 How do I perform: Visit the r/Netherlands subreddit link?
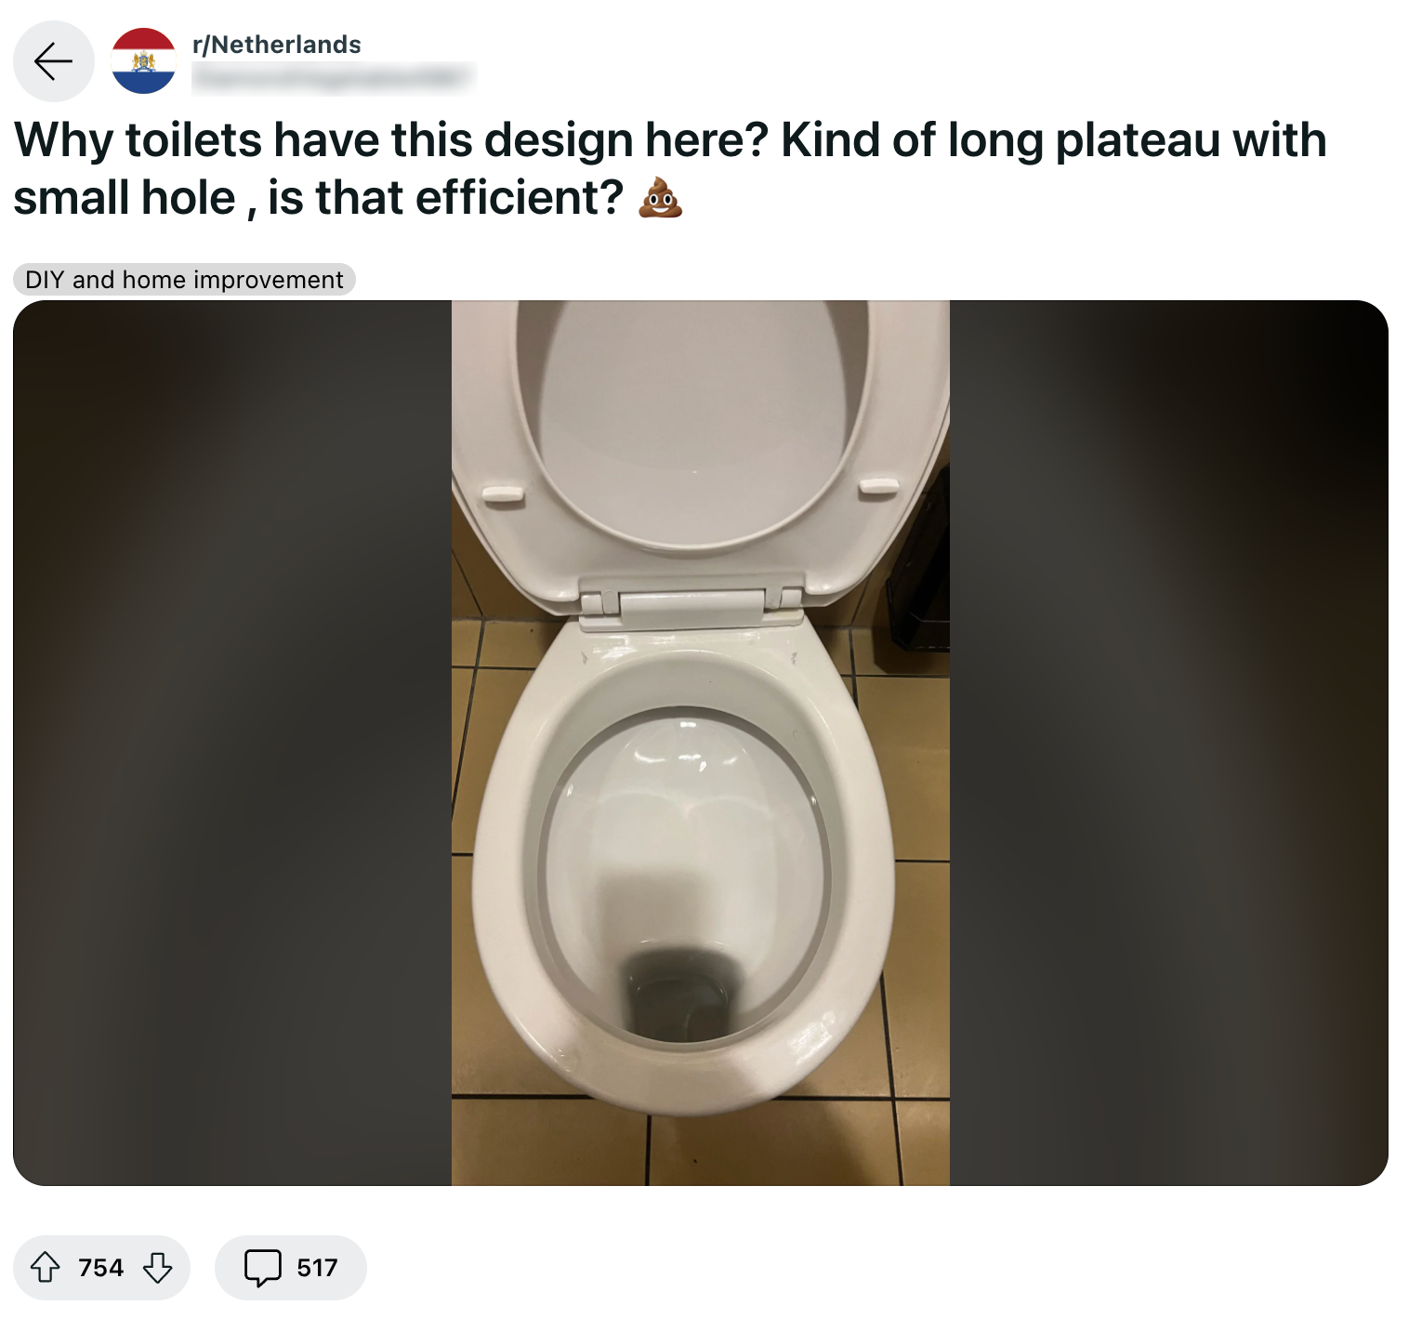(x=276, y=45)
